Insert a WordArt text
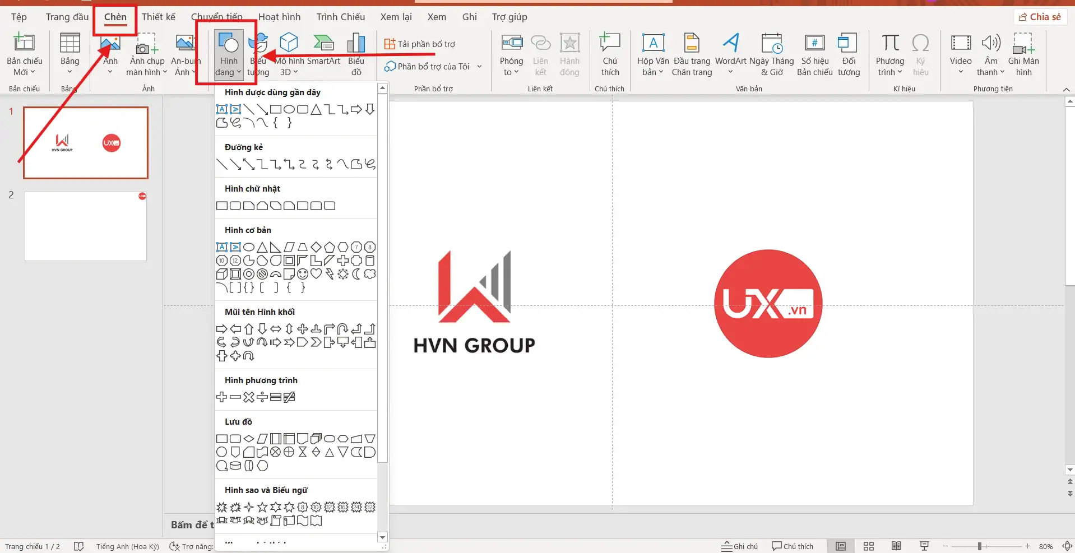Viewport: 1075px width, 553px height. point(730,54)
